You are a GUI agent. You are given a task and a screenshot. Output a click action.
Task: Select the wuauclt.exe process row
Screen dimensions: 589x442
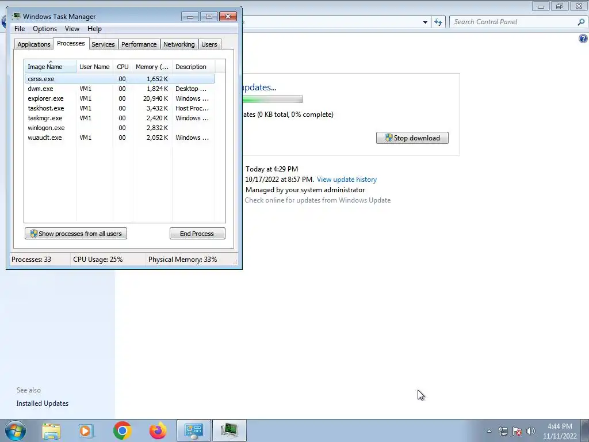tap(120, 138)
